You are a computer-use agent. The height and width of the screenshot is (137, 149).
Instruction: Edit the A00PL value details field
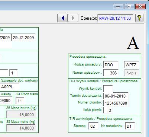pyautogui.click(x=10, y=87)
